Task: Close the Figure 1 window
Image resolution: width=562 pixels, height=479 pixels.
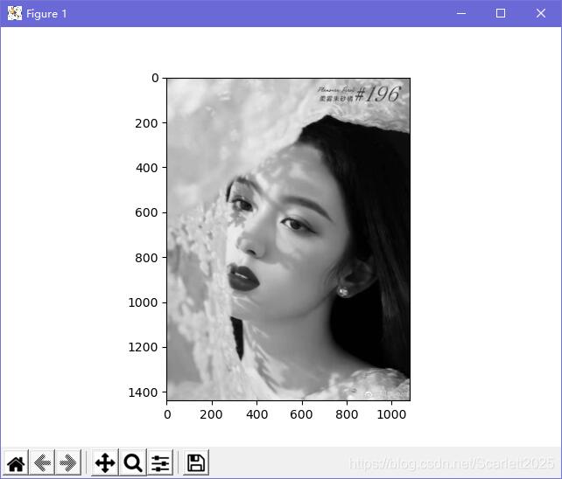Action: click(x=541, y=14)
